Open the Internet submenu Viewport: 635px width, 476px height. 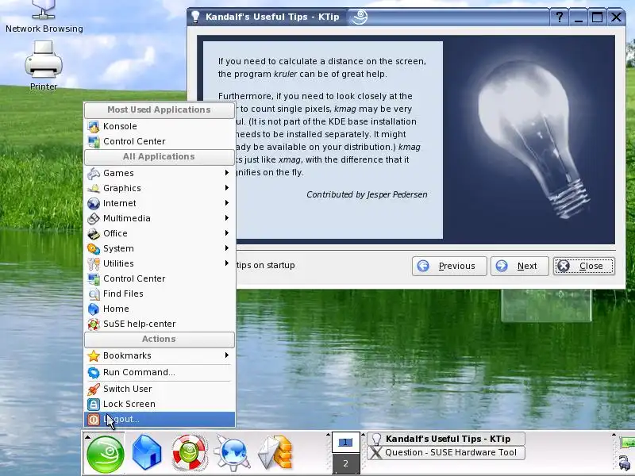tap(160, 203)
